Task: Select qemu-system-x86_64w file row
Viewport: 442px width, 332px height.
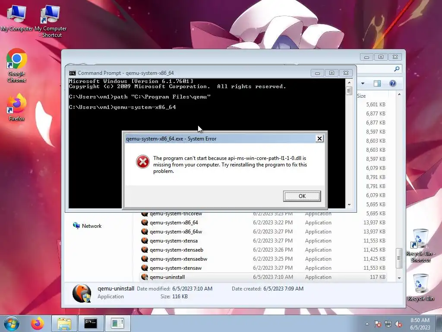Action: (x=263, y=232)
